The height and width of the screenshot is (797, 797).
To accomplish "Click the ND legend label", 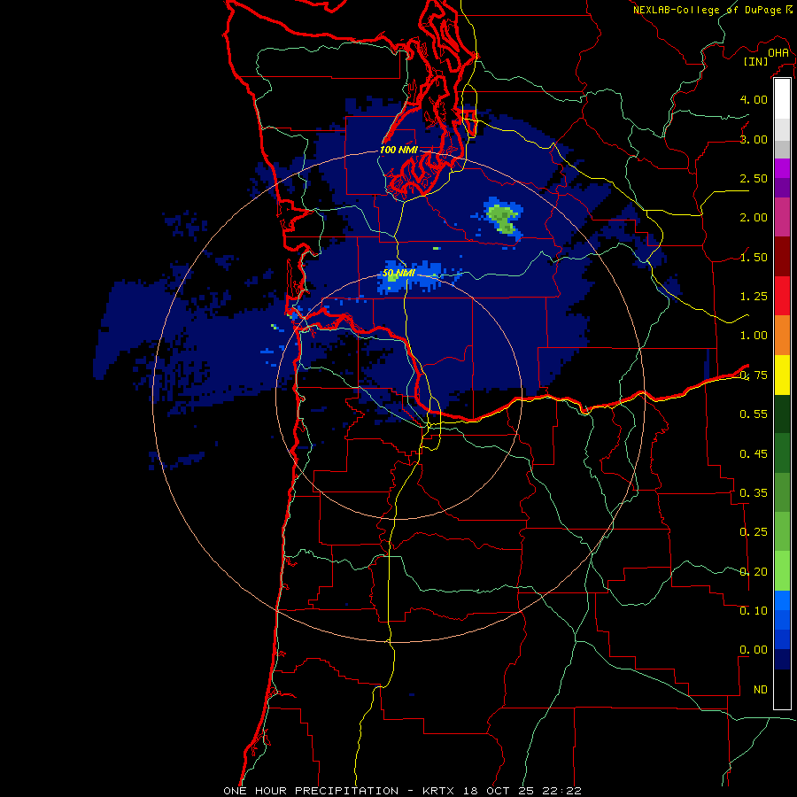I will [761, 690].
